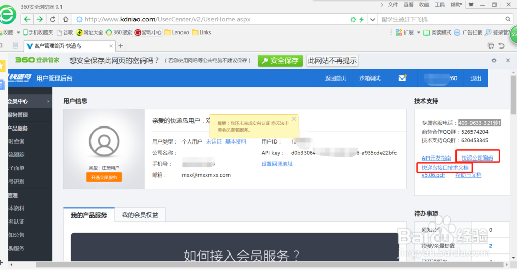Open the Links bookmark folder
The image size is (517, 270).
pyautogui.click(x=202, y=33)
